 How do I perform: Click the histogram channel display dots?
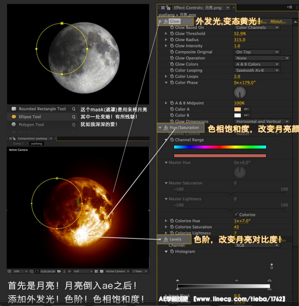[271, 266]
